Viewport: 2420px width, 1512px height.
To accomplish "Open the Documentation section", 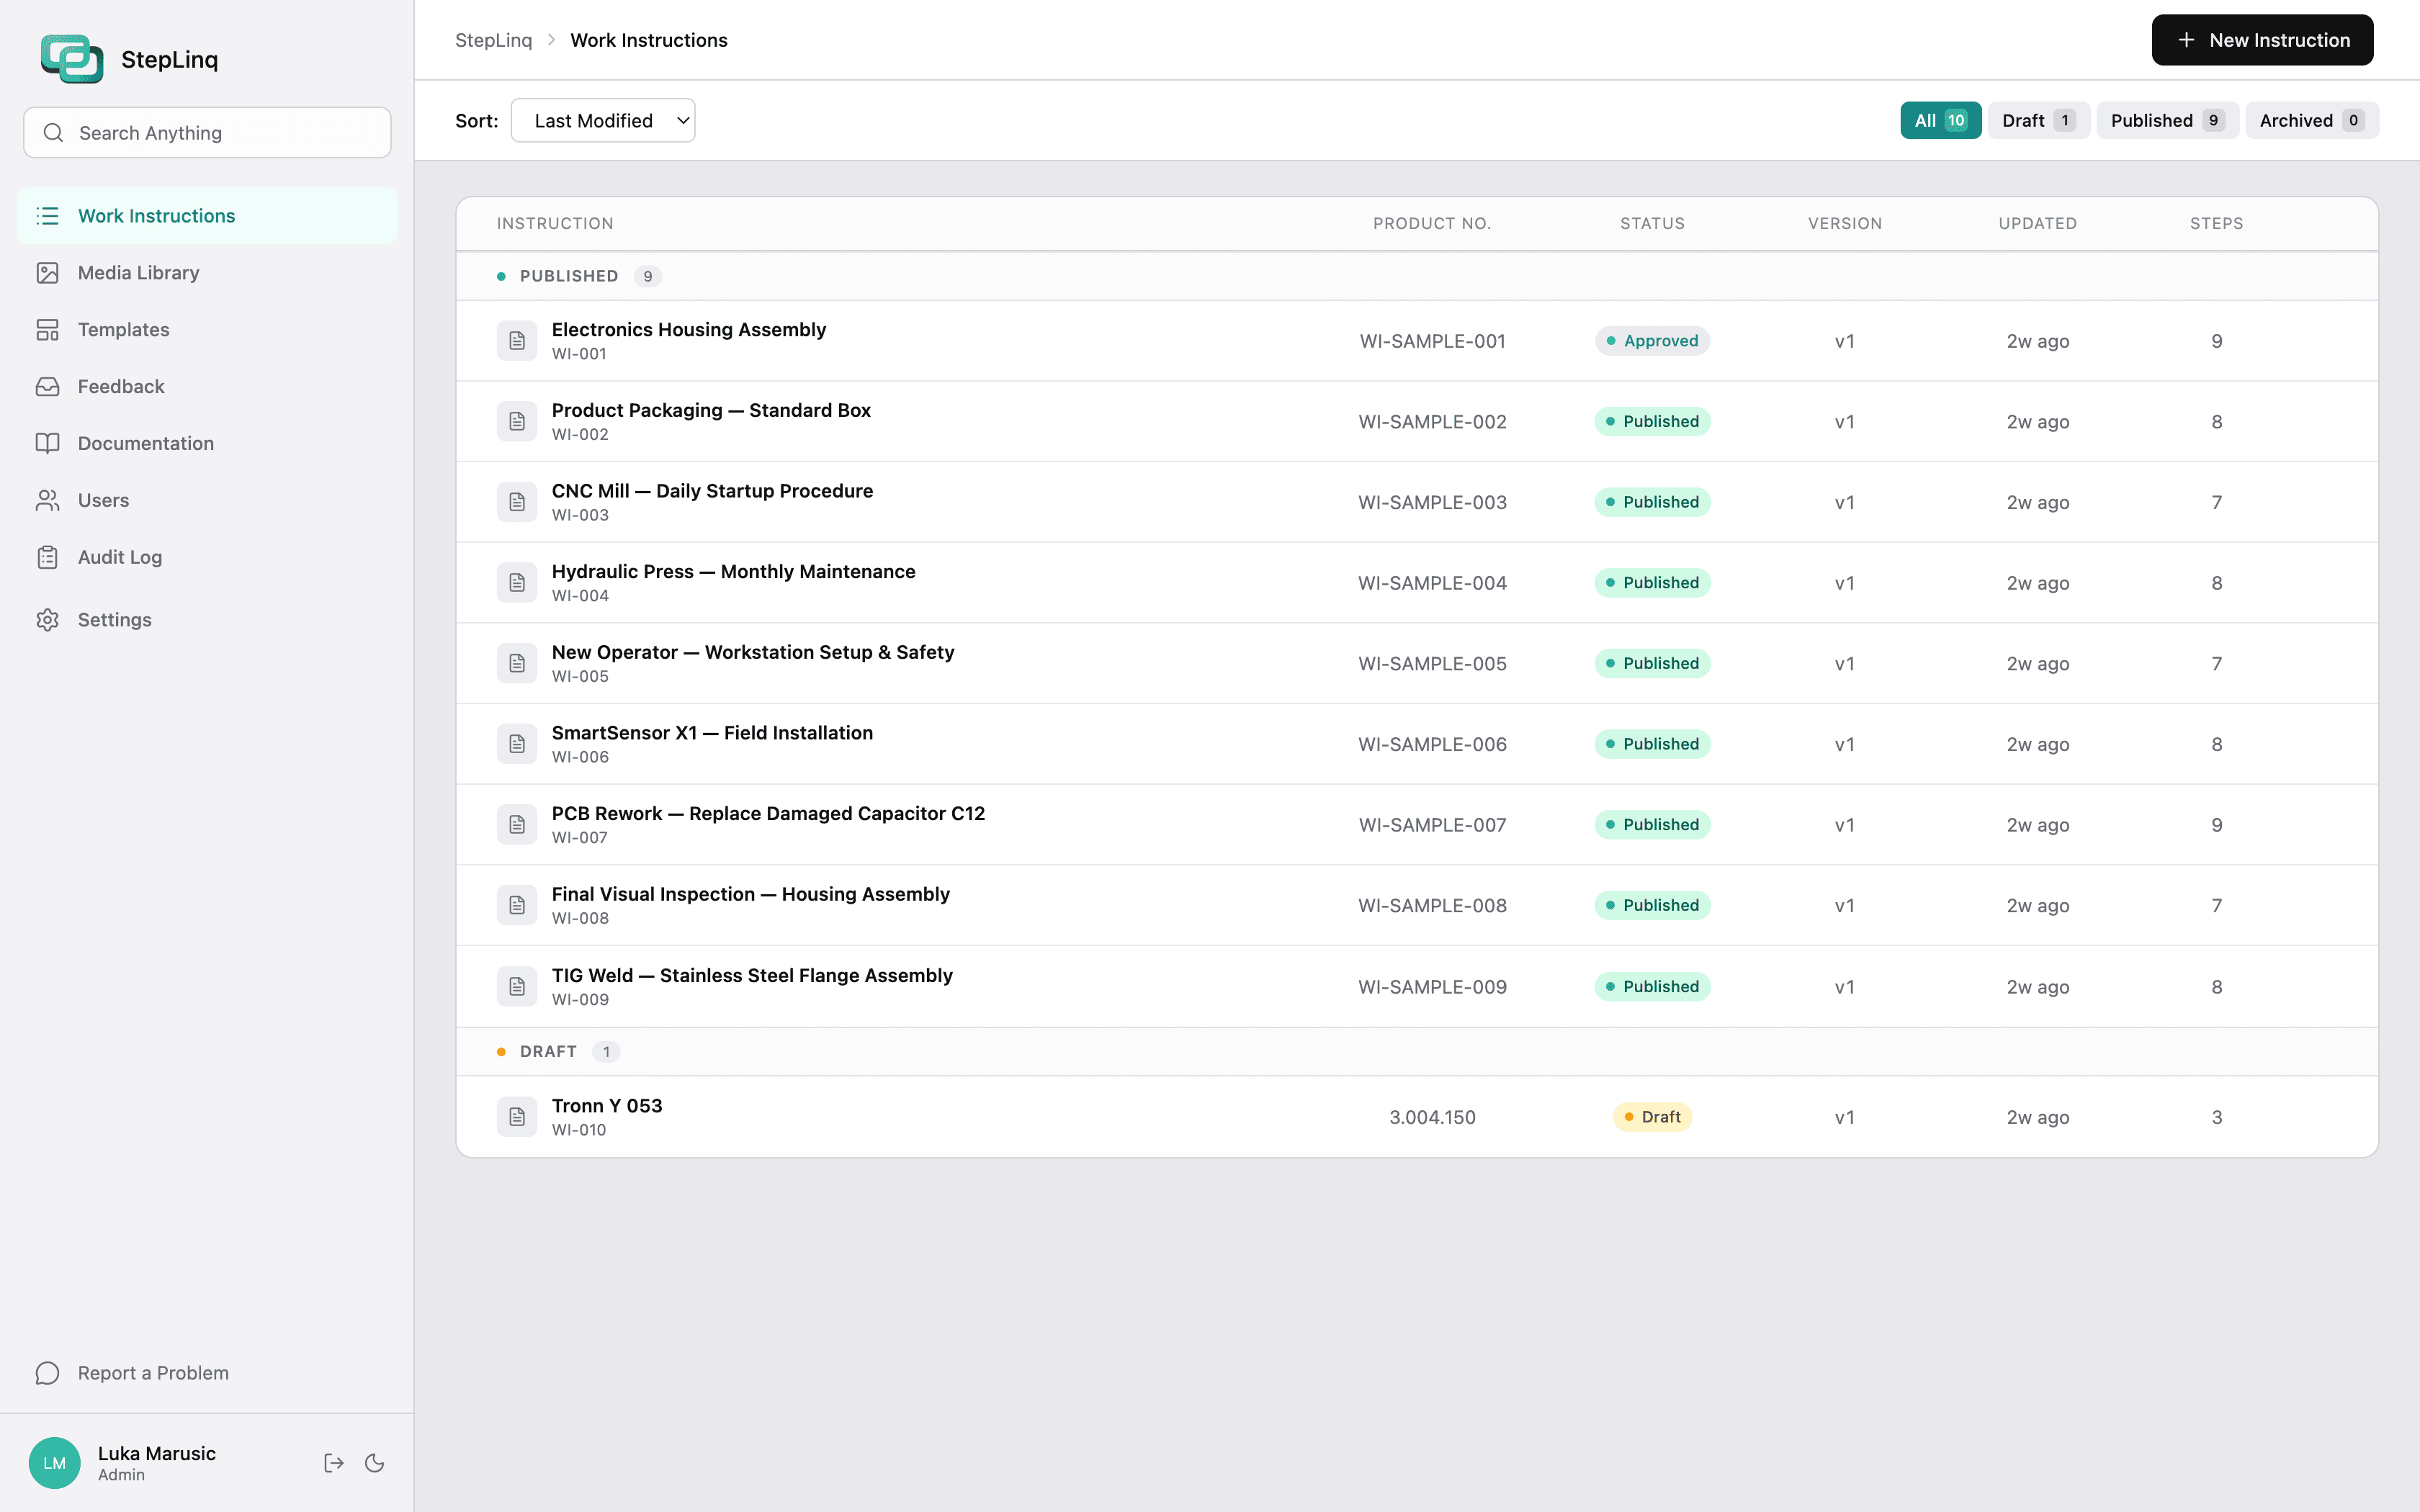I will pyautogui.click(x=145, y=443).
